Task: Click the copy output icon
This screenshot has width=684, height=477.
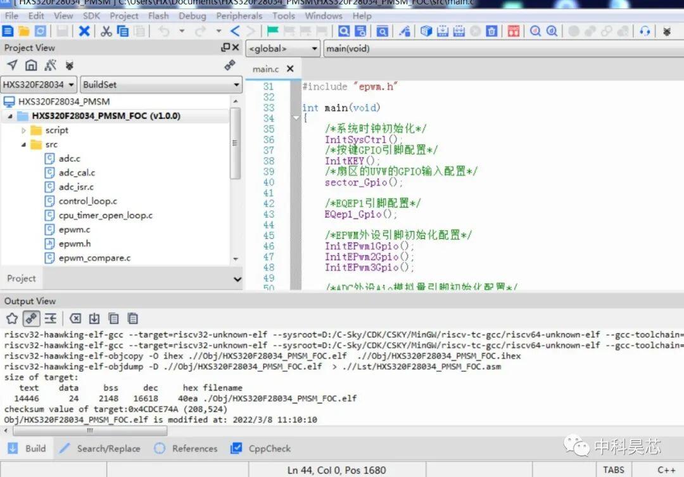Action: [113, 318]
